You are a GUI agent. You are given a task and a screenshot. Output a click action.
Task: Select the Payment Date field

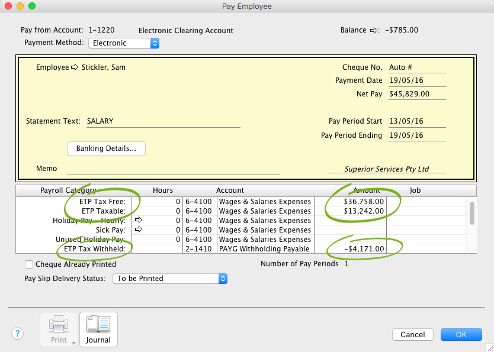416,81
